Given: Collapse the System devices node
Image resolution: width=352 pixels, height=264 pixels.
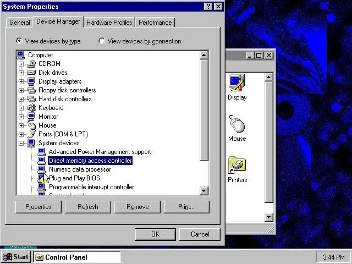Looking at the screenshot, I should click(21, 143).
